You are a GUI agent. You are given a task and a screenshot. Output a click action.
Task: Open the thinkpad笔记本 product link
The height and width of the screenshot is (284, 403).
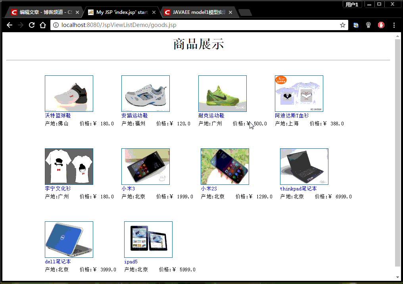298,189
